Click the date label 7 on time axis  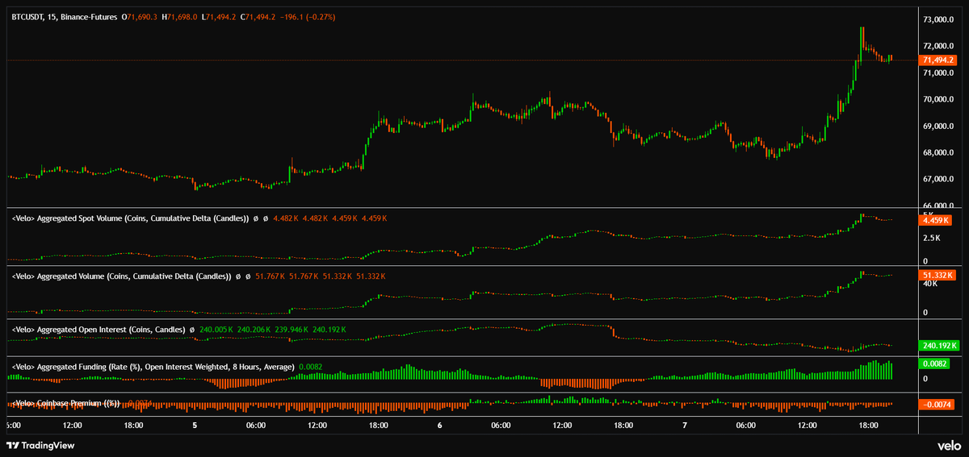point(685,425)
